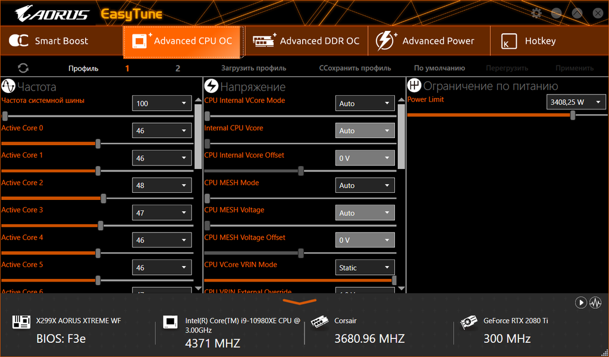Viewport: 609px width, 357px height.
Task: Click the Smart Boost OC icon
Action: click(18, 41)
